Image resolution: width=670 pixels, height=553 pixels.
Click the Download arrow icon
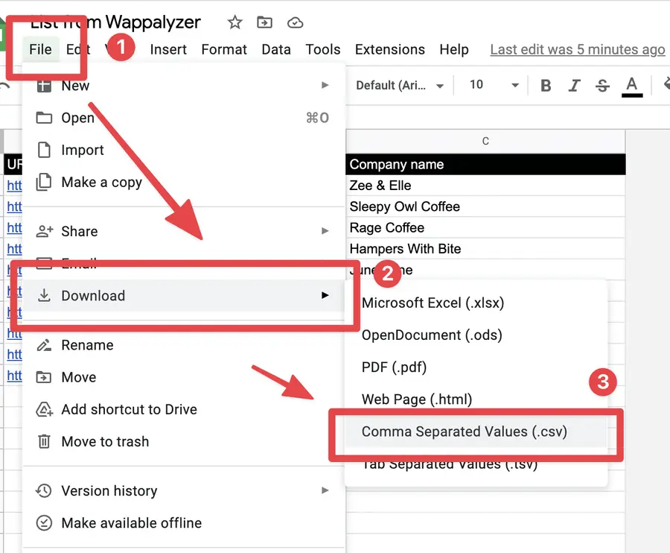point(44,295)
